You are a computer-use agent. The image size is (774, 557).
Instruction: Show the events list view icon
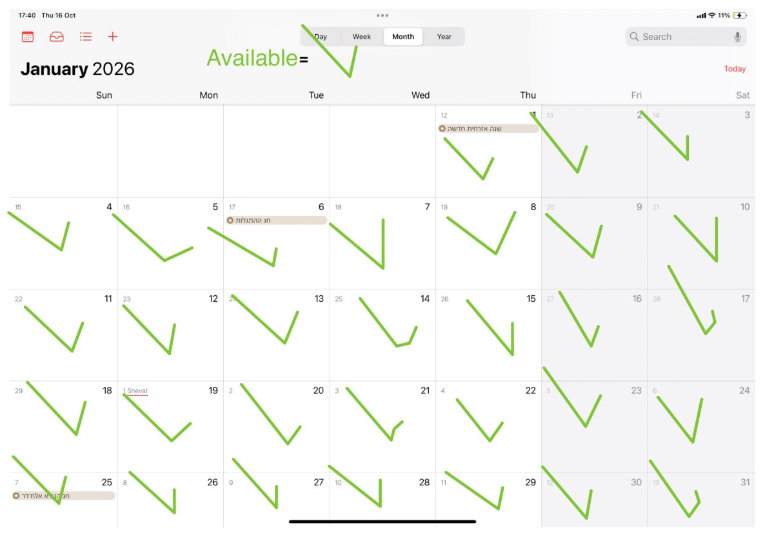[86, 37]
